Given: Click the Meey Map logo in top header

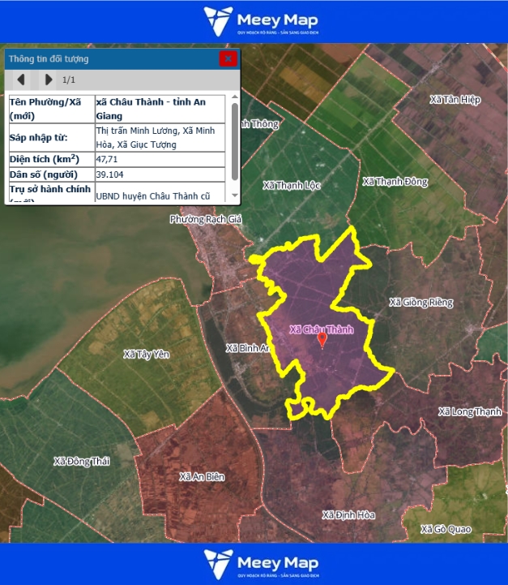Looking at the screenshot, I should pyautogui.click(x=261, y=21).
